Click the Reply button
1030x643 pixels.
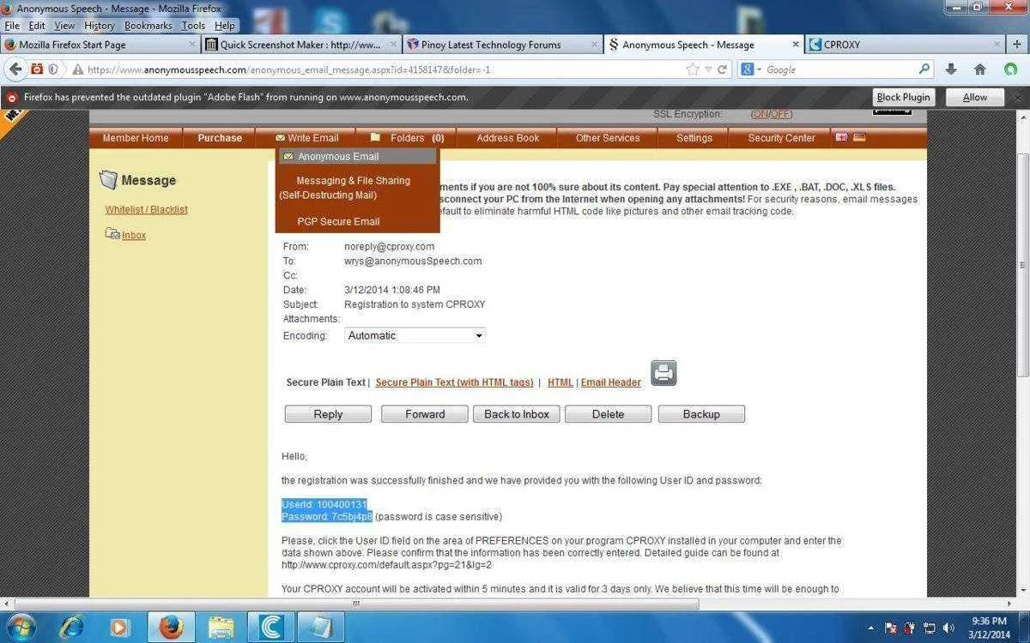[x=328, y=414]
